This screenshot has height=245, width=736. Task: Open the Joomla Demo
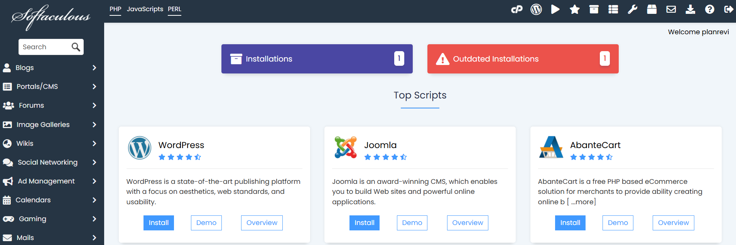pos(412,223)
